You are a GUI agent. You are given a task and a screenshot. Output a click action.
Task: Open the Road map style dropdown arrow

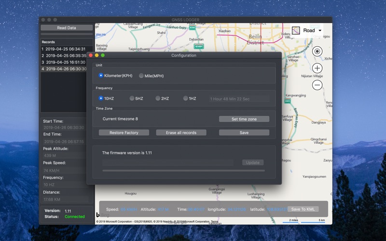[320, 30]
